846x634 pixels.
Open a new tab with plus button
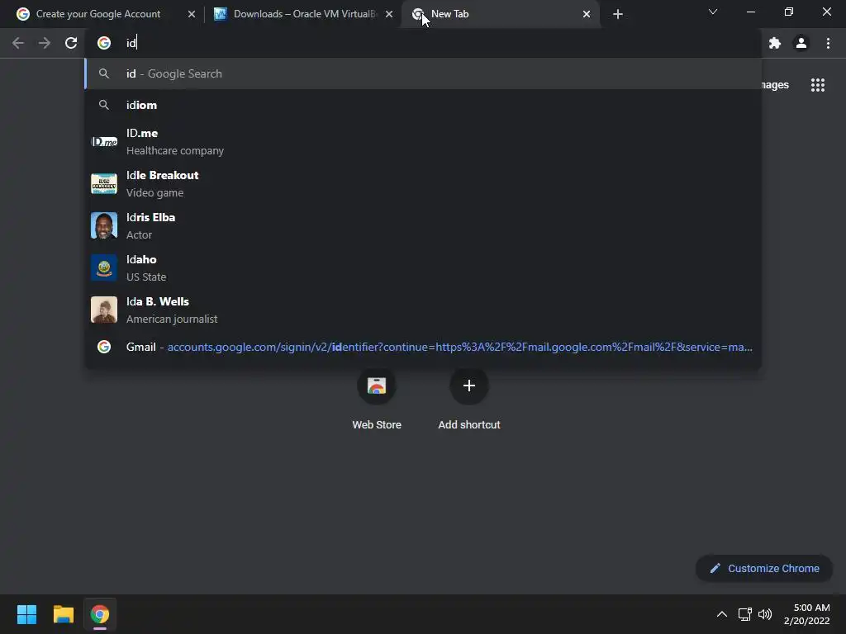pyautogui.click(x=618, y=14)
